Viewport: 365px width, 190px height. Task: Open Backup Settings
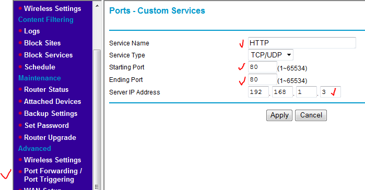51,113
